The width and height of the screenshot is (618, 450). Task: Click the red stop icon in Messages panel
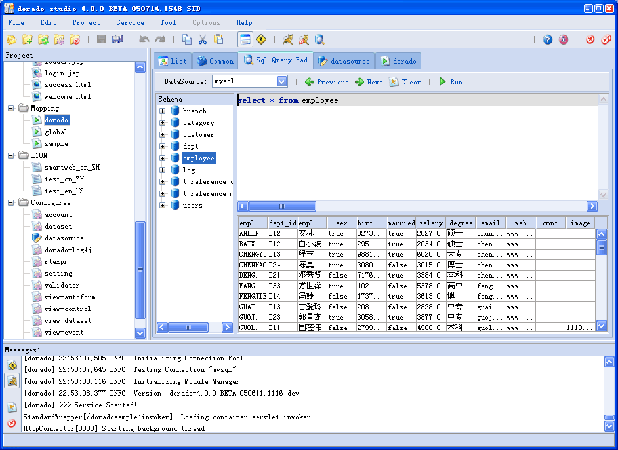pos(12,423)
